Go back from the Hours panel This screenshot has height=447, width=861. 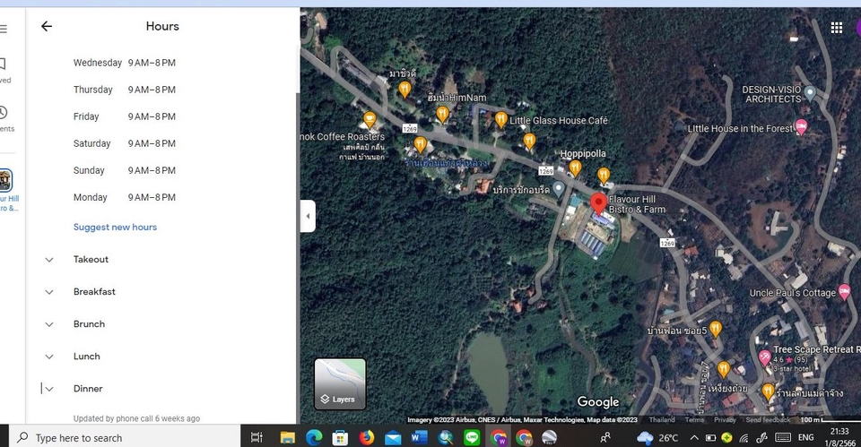click(x=47, y=26)
